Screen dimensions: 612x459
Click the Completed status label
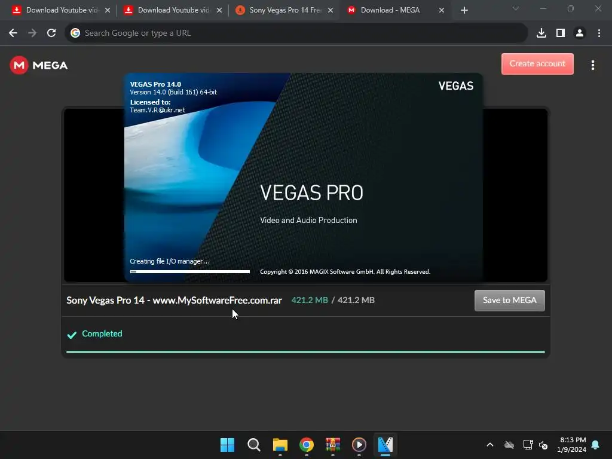click(x=102, y=333)
